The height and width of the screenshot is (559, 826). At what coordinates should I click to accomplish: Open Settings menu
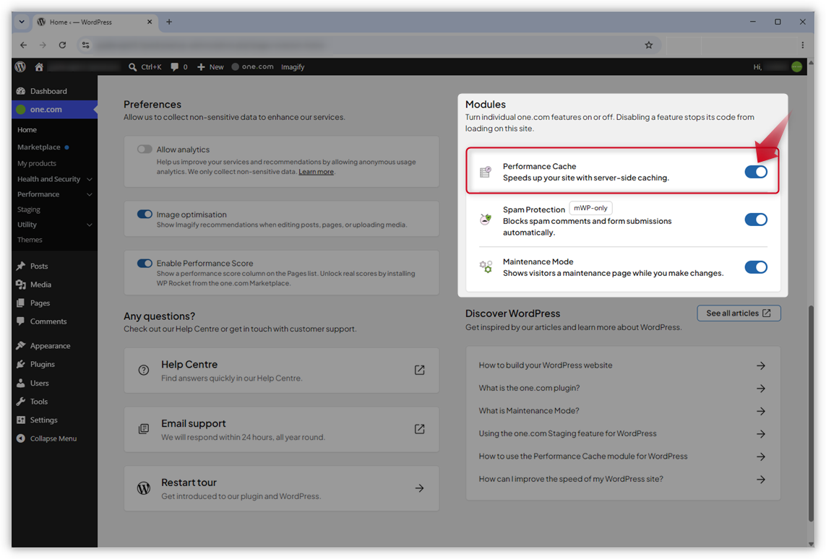pyautogui.click(x=54, y=420)
